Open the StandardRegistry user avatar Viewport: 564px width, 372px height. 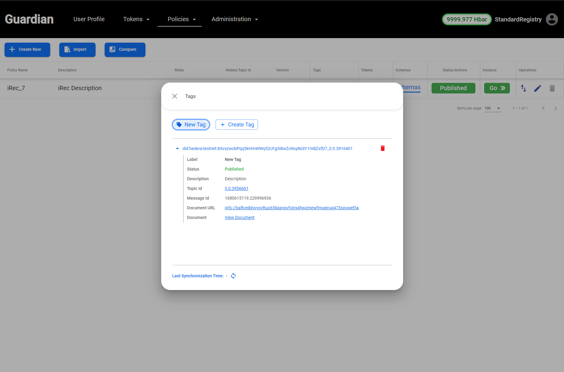(x=552, y=19)
